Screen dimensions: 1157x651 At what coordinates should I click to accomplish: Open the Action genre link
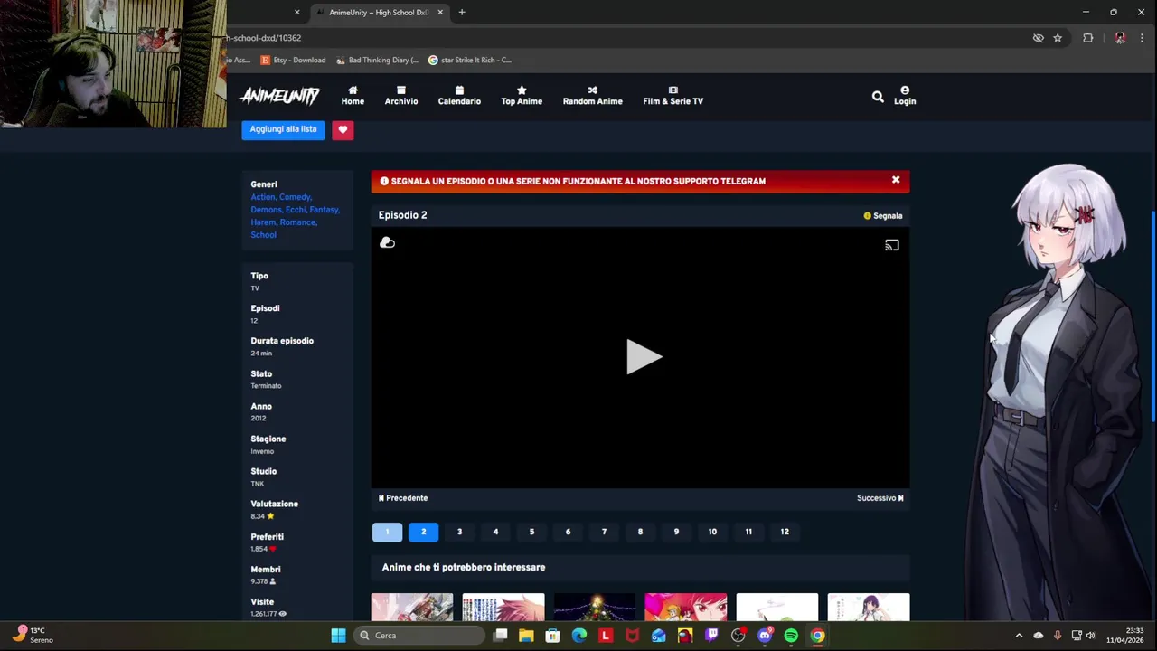pos(263,197)
